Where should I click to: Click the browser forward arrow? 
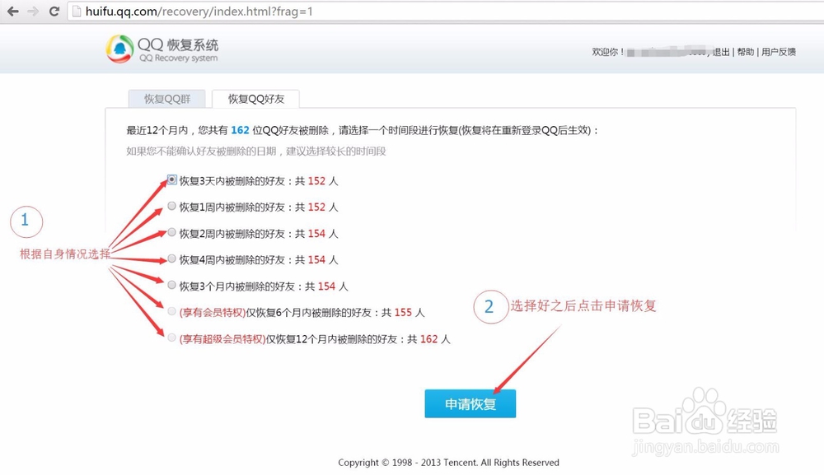coord(33,11)
